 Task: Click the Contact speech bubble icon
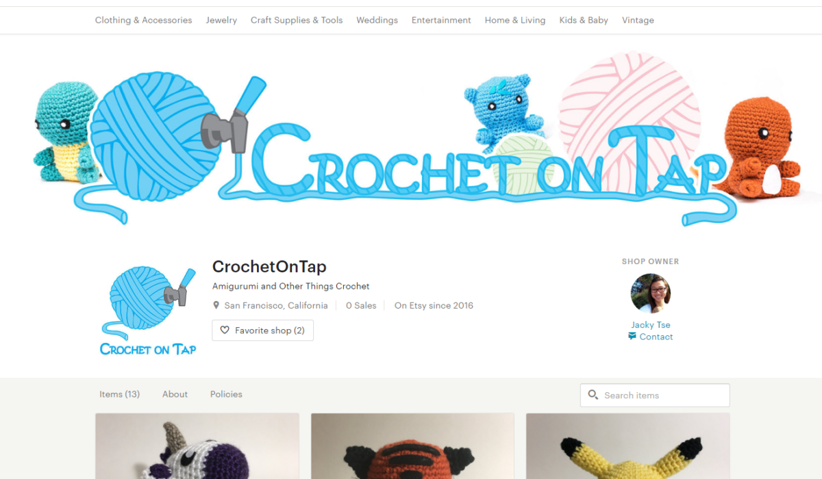pos(632,337)
